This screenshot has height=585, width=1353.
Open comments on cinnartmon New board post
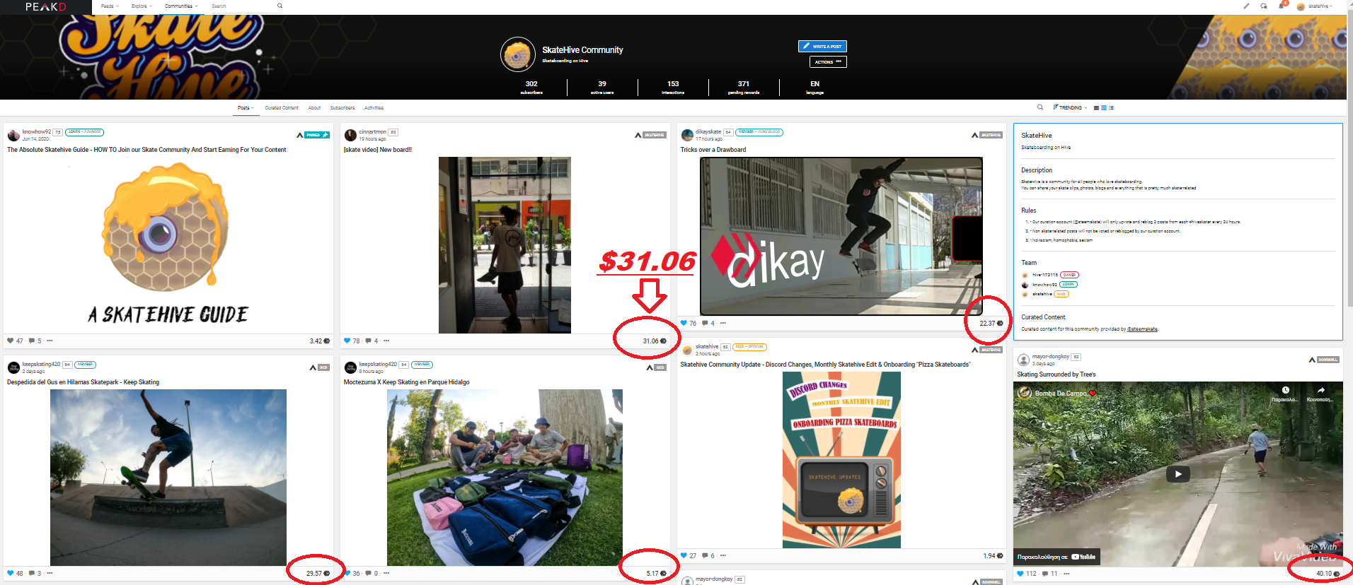click(368, 341)
